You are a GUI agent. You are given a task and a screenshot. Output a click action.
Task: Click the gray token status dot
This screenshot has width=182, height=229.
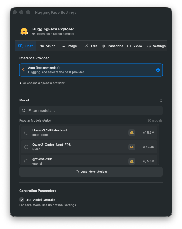[x=33, y=34]
